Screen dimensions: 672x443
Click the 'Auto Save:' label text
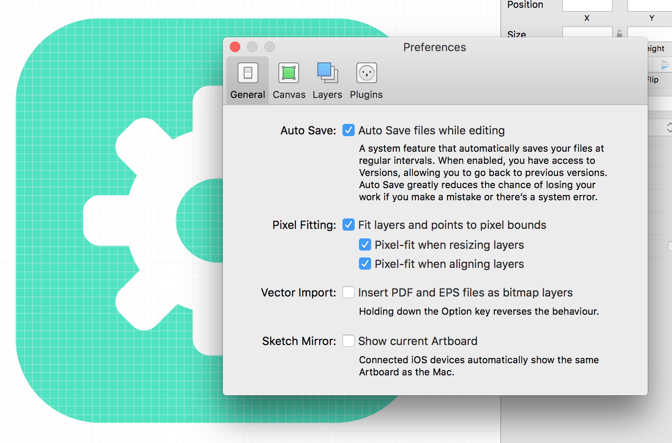click(308, 130)
